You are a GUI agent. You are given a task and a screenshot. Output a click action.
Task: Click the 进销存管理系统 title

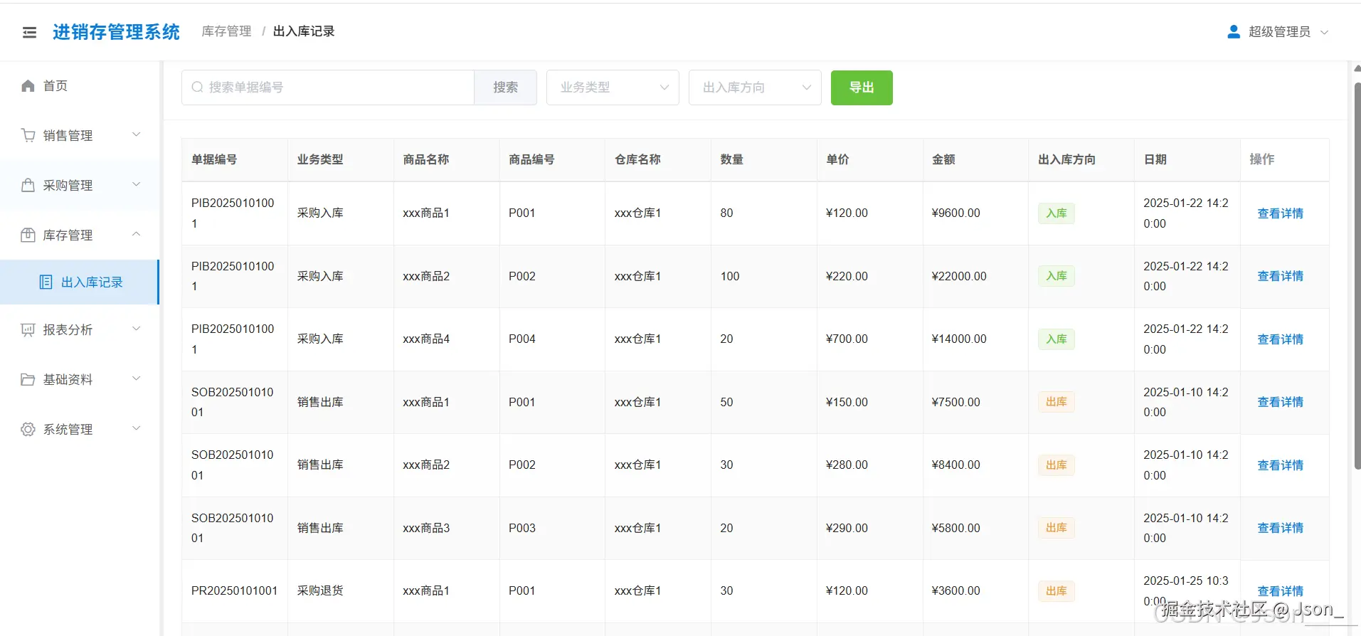pos(116,32)
